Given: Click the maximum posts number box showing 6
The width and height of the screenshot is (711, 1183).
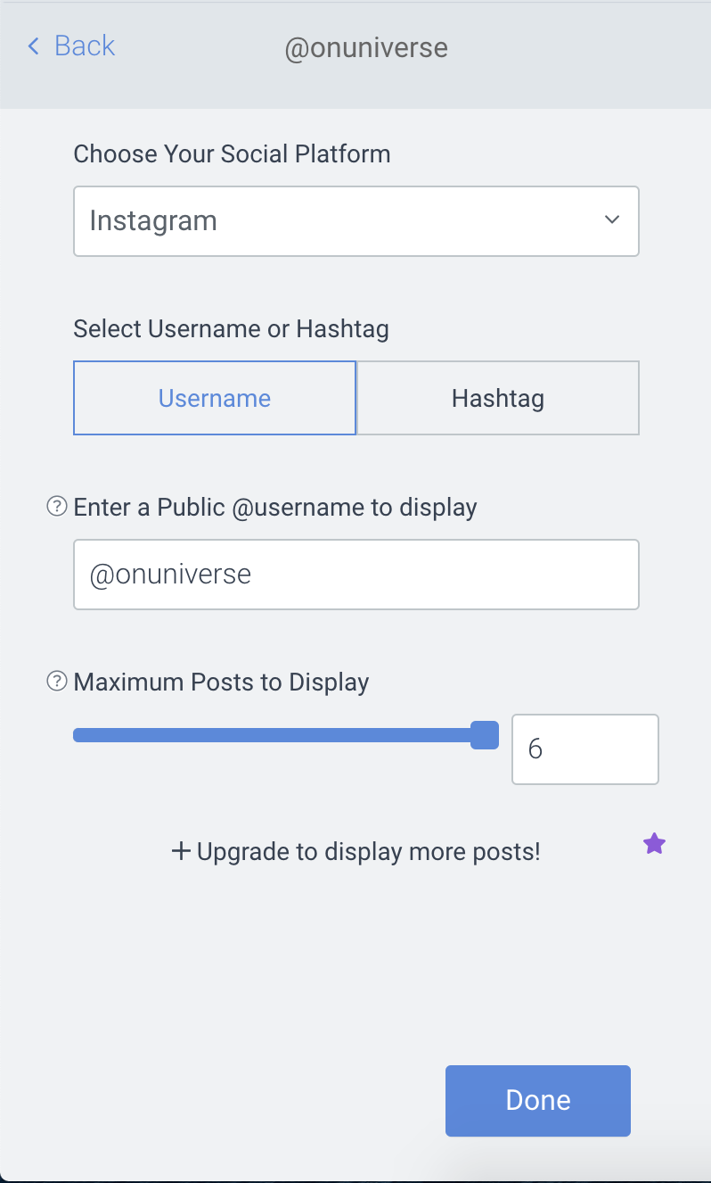Looking at the screenshot, I should coord(585,749).
